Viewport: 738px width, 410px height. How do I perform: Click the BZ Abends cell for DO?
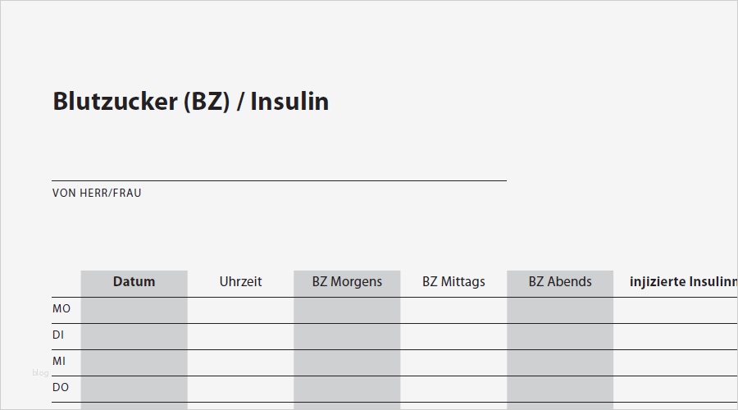(x=560, y=389)
